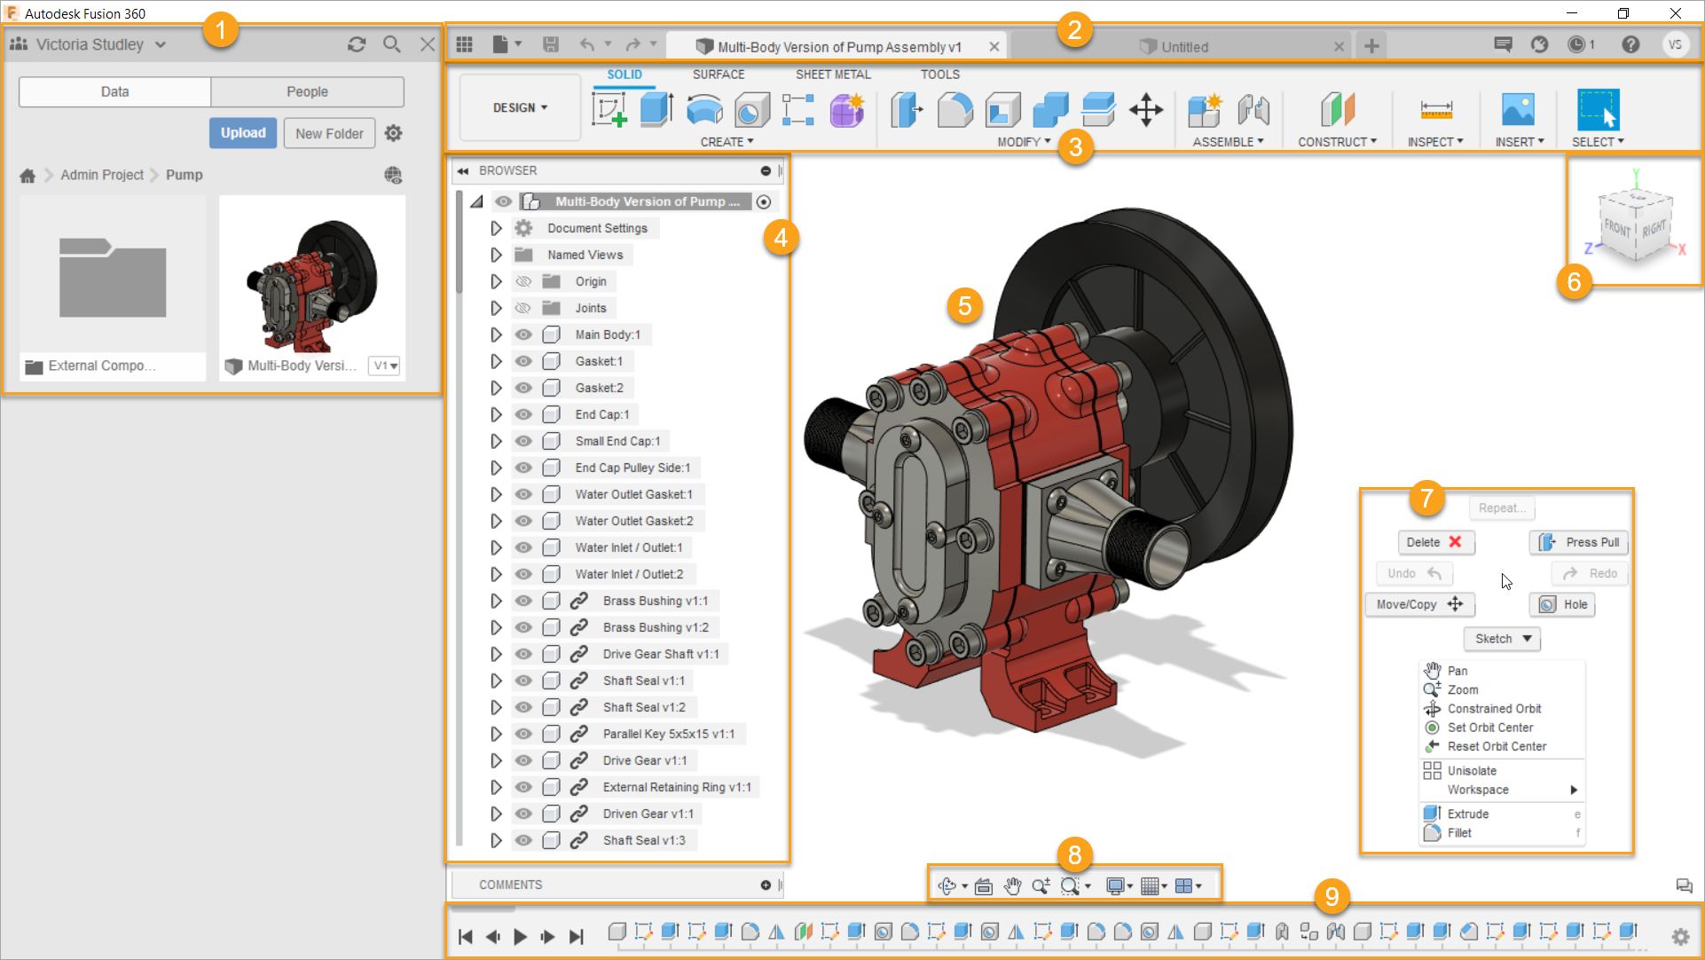
Task: Select the Extrude tool from context menu
Action: click(1467, 814)
